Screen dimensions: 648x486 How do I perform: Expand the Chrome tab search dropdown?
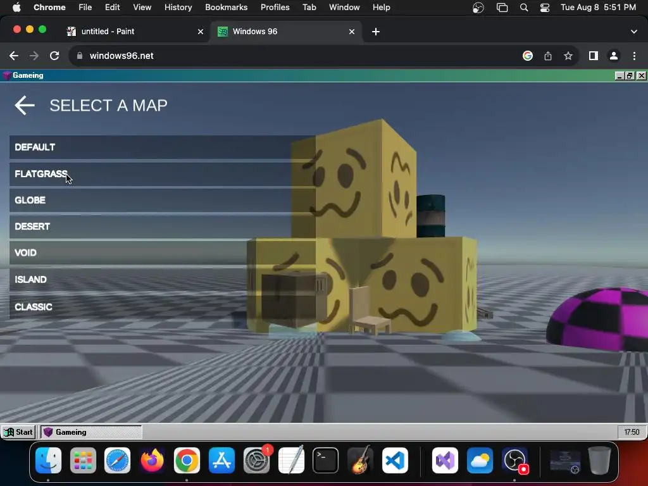634,32
